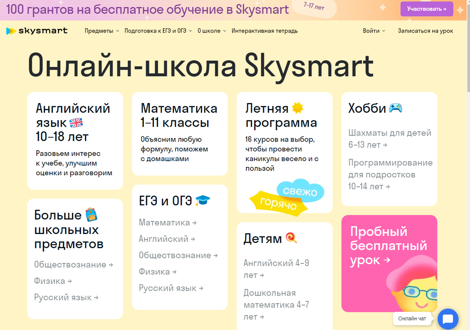Expand the О школе dropdown

(x=212, y=31)
